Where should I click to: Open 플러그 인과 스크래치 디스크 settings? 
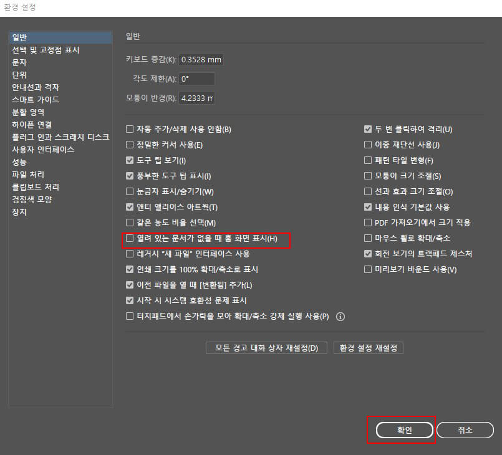(60, 137)
